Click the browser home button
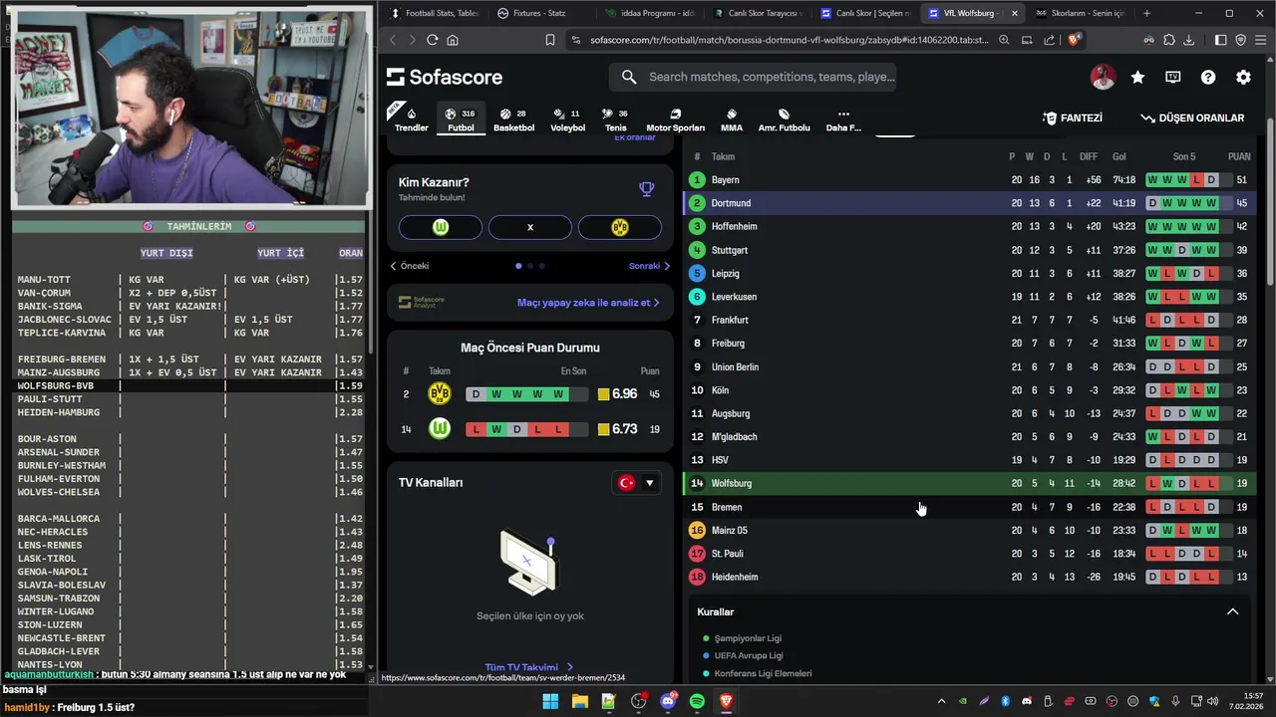This screenshot has width=1276, height=717. point(453,40)
